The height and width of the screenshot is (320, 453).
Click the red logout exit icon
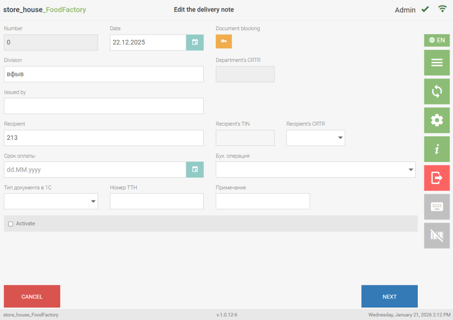(x=436, y=178)
